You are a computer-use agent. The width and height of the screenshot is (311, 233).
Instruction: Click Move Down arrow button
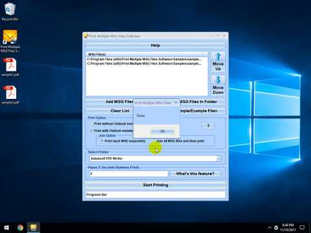coord(218,85)
